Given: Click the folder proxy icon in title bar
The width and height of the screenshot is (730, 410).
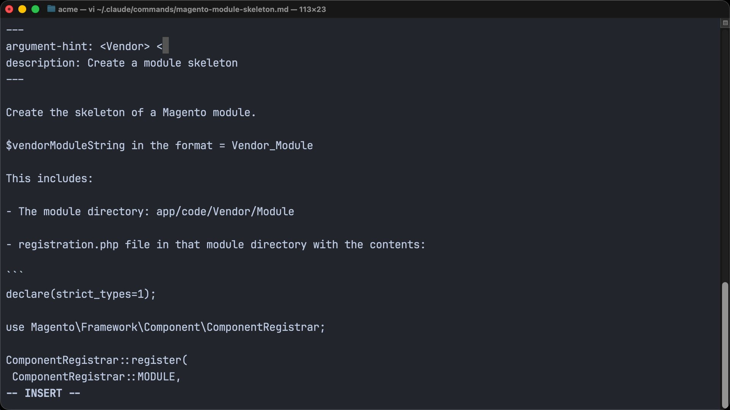Looking at the screenshot, I should [51, 9].
